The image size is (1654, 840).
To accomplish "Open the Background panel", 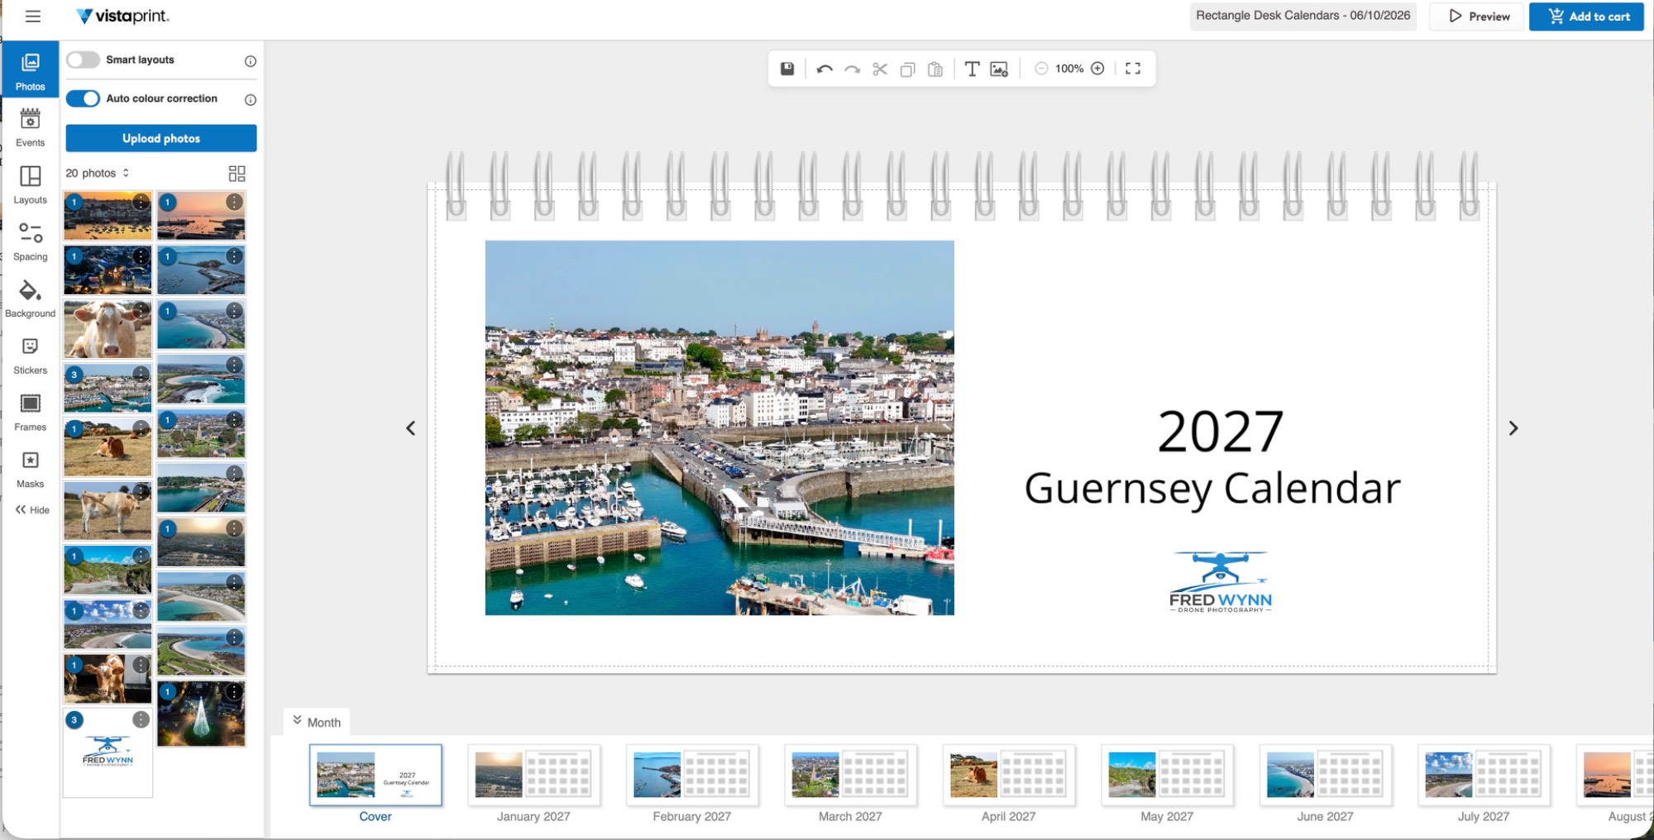I will (30, 299).
